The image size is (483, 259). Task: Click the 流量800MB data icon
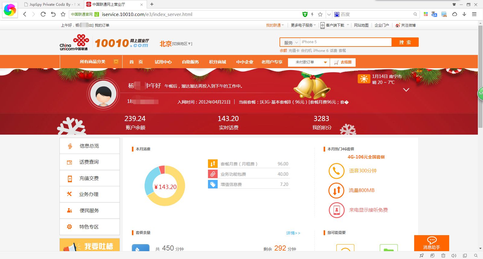[336, 190]
